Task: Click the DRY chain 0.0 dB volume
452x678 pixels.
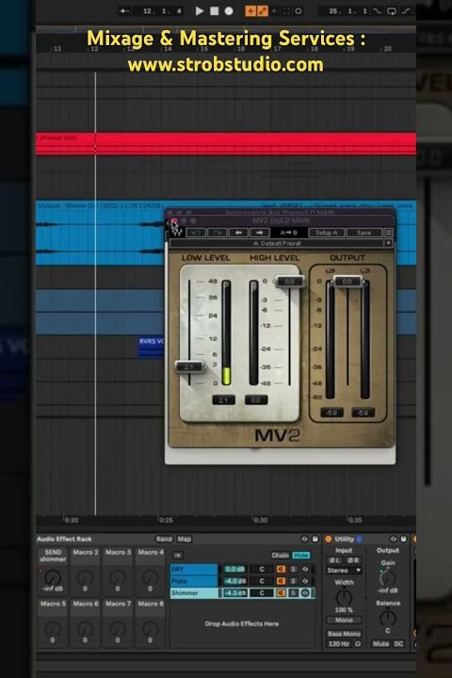Action: pyautogui.click(x=234, y=569)
